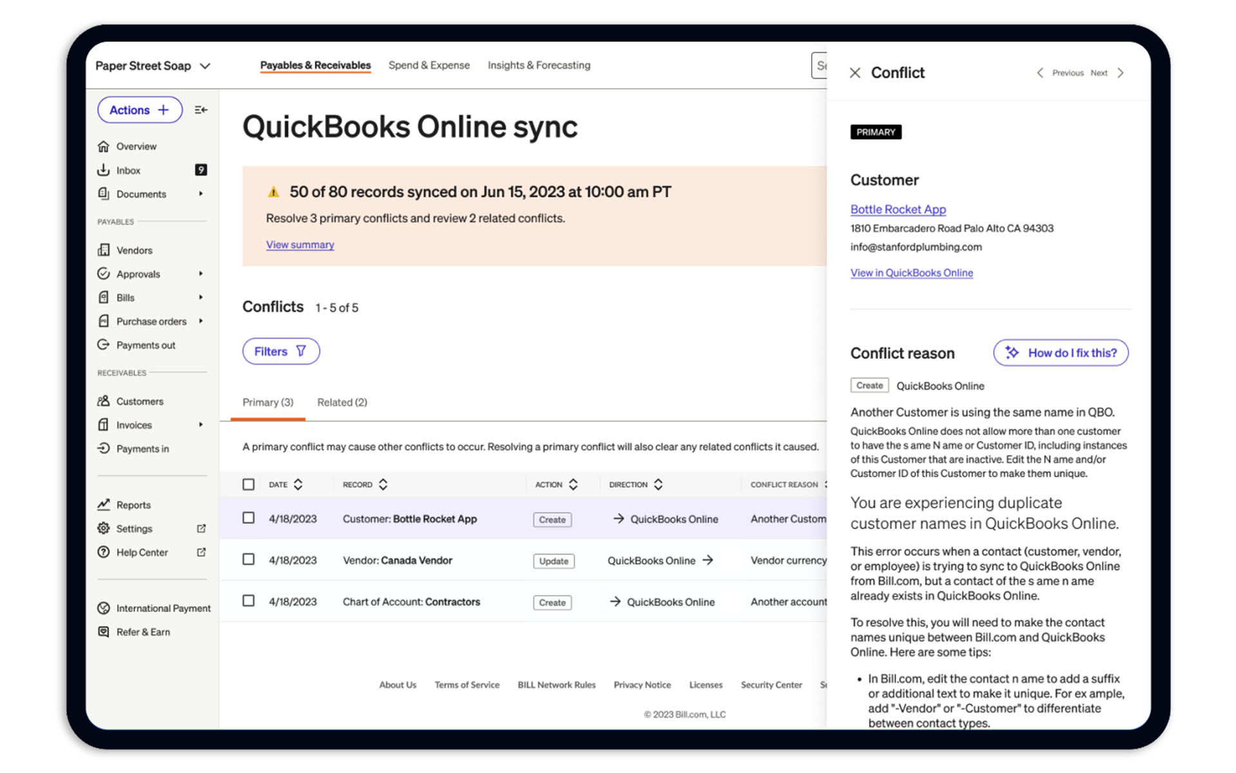Open the View summary link
1236x773 pixels.
point(300,245)
